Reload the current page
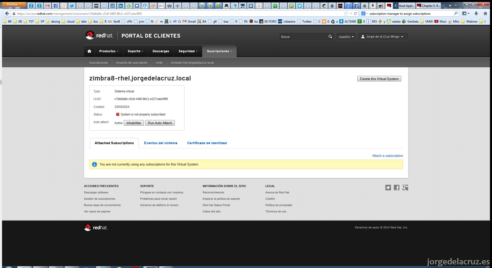Viewport: 492px width, 268px height. 356,13
